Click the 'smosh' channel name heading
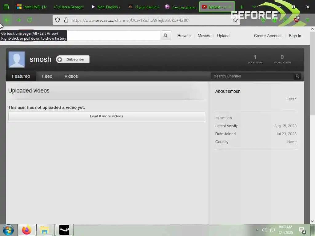 [40, 59]
